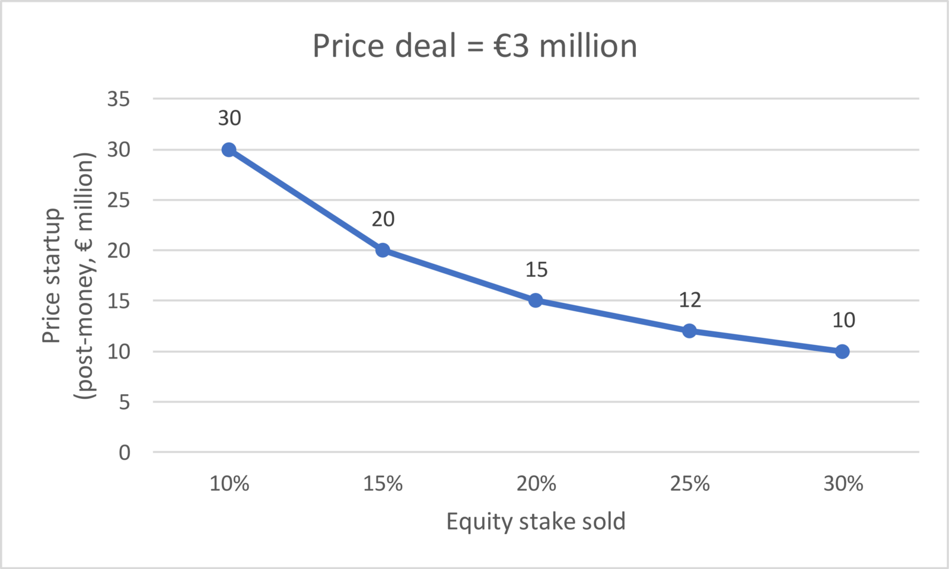The width and height of the screenshot is (949, 569).
Task: Click the "10%" horizontal axis label
Action: [230, 484]
